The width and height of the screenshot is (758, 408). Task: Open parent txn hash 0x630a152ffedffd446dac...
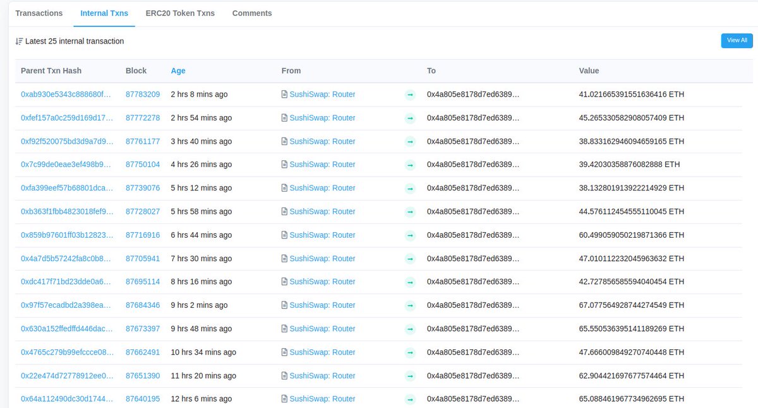pyautogui.click(x=66, y=329)
